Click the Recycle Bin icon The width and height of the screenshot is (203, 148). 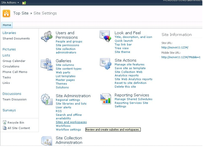coord(5,122)
